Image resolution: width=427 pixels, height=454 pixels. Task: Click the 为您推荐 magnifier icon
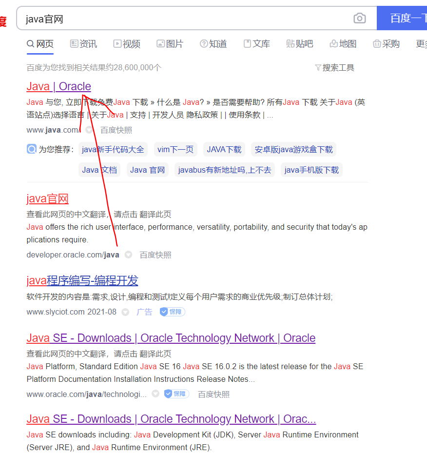tap(32, 149)
